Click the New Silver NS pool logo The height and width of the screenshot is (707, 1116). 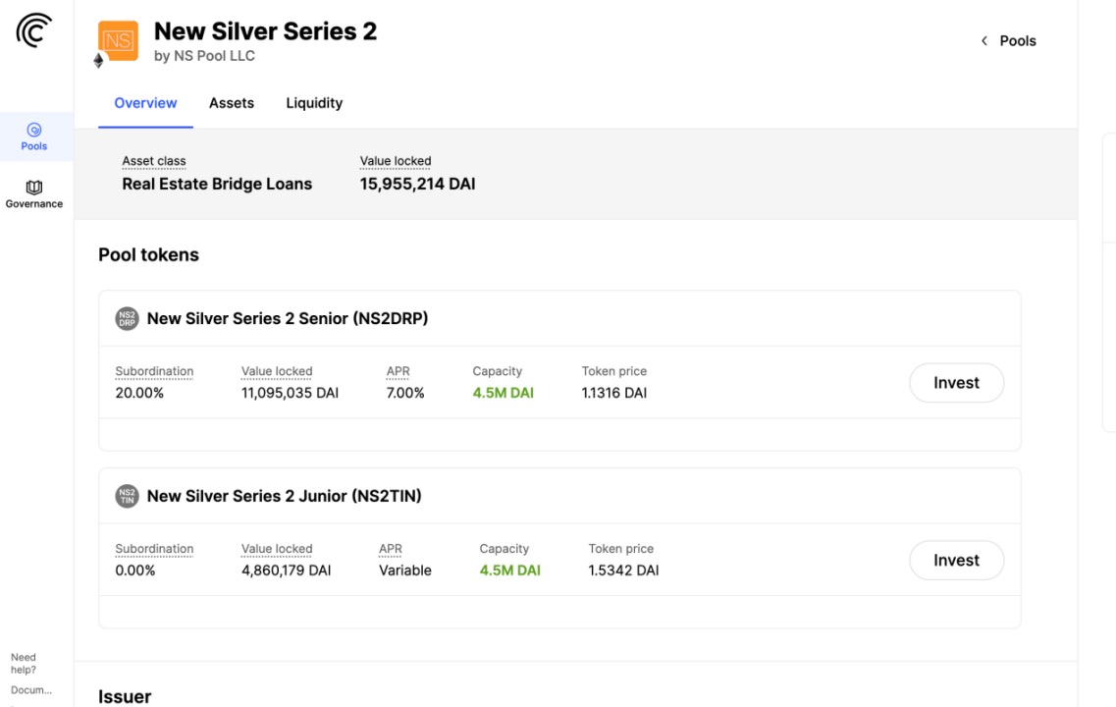119,40
